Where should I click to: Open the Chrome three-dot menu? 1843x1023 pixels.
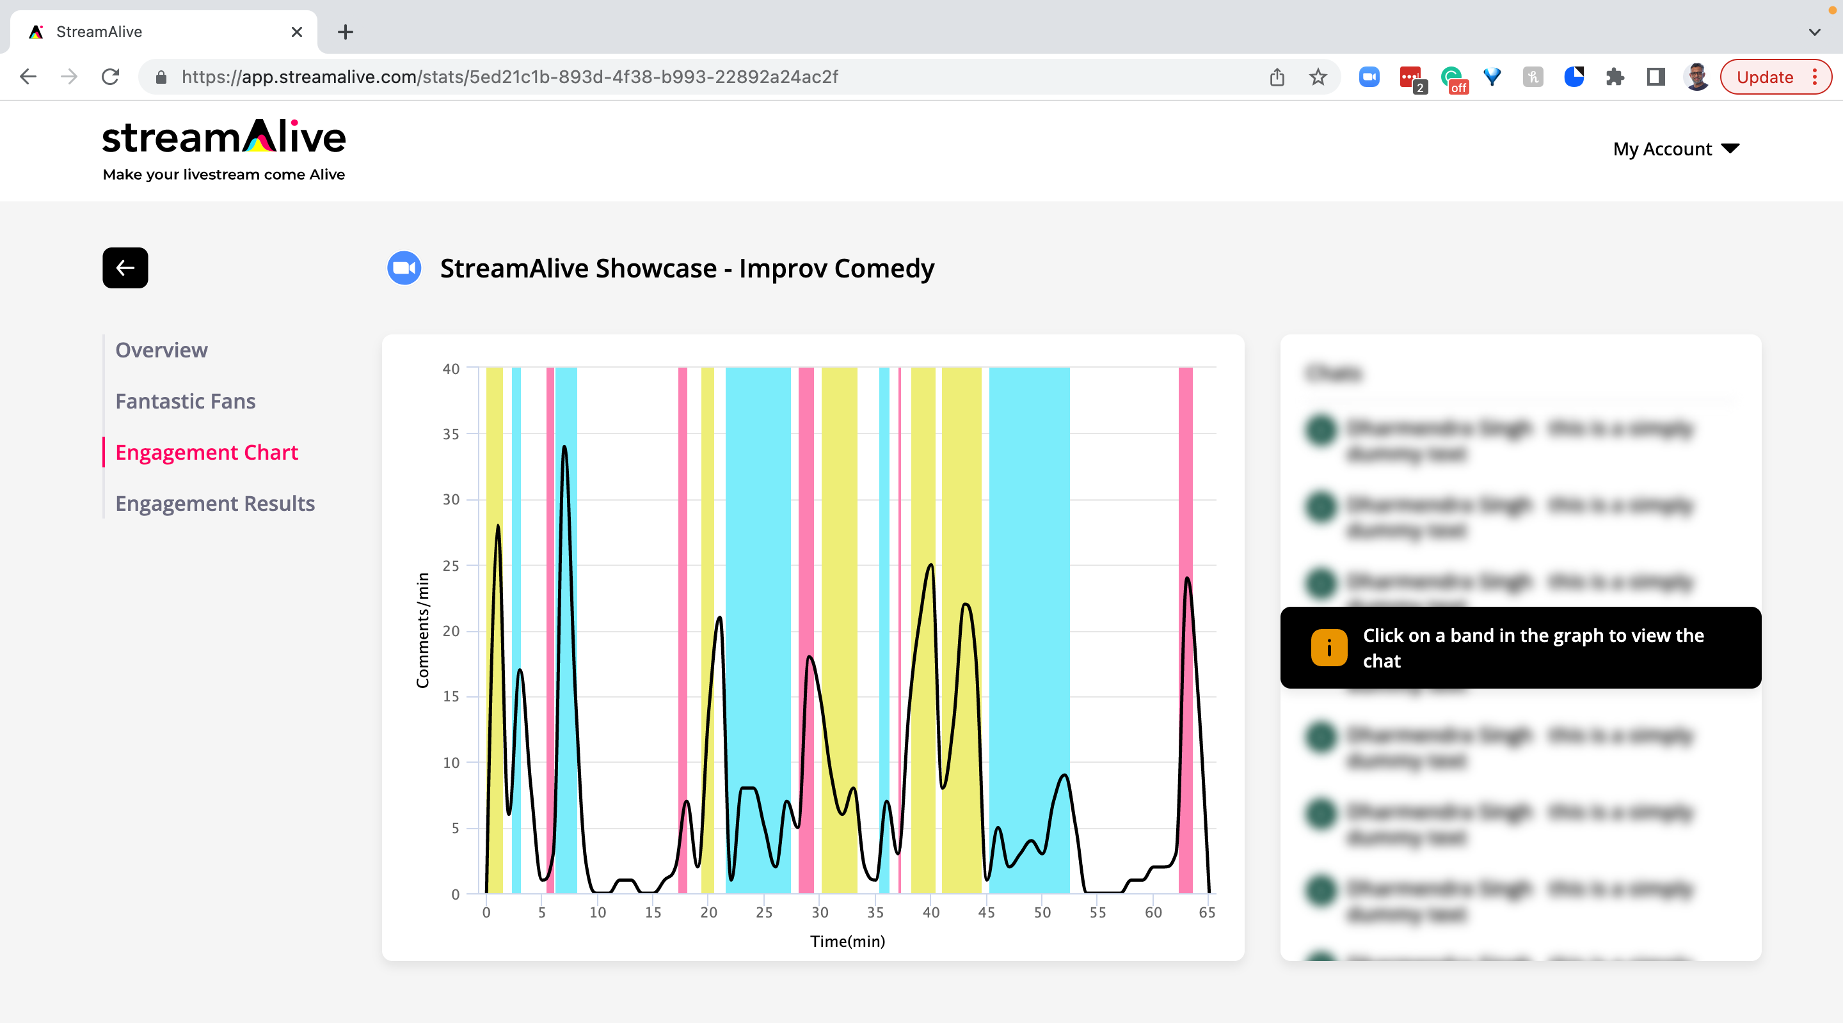point(1815,77)
